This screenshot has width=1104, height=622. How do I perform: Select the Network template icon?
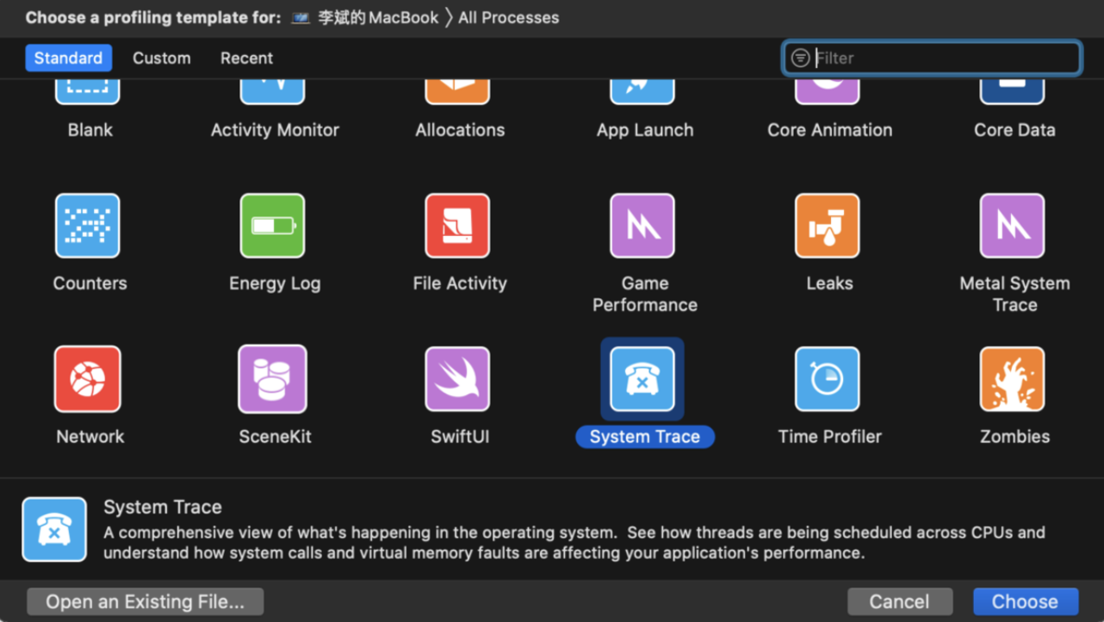pyautogui.click(x=87, y=379)
